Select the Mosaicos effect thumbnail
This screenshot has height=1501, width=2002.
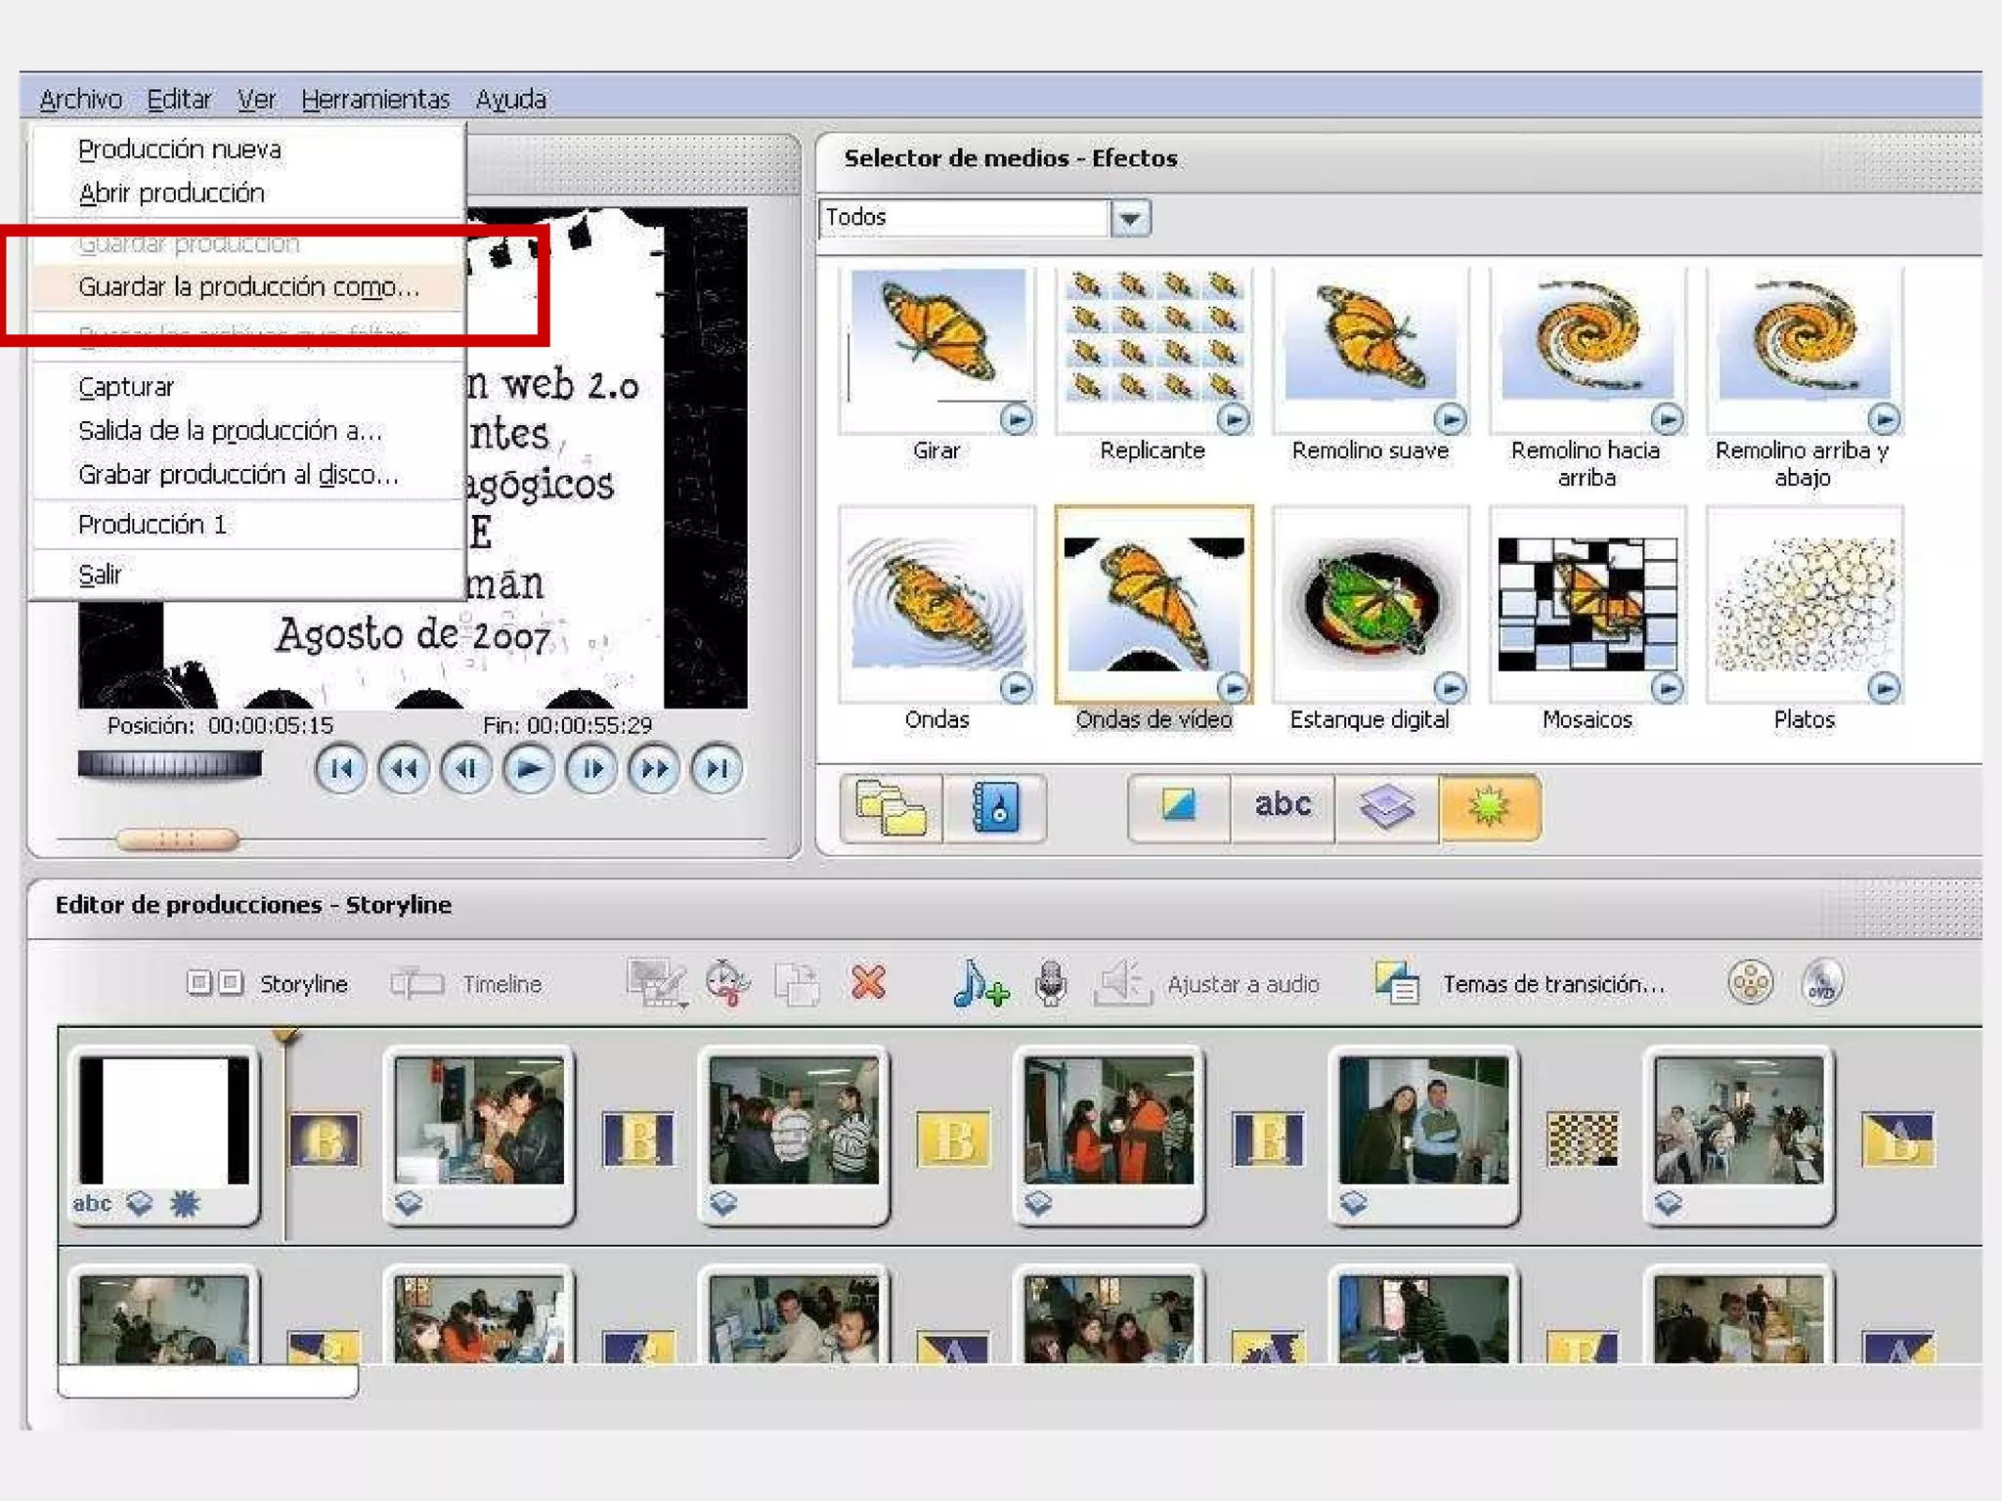pos(1587,603)
